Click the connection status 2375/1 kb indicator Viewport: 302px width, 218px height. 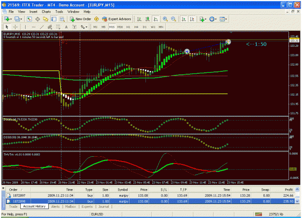click(276, 214)
